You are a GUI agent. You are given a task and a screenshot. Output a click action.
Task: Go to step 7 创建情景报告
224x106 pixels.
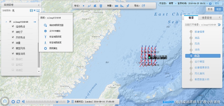click(202, 68)
